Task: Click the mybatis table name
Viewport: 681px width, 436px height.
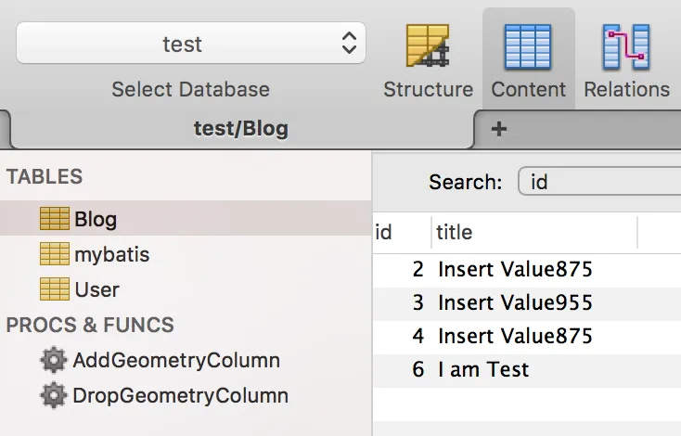Action: [x=111, y=253]
